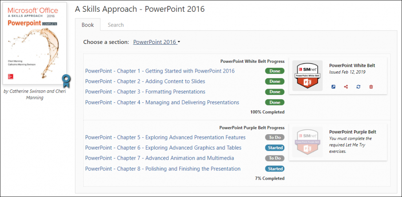
Task: Click the faded PowerPoint Purple Belt badge image
Action: pos(307,142)
